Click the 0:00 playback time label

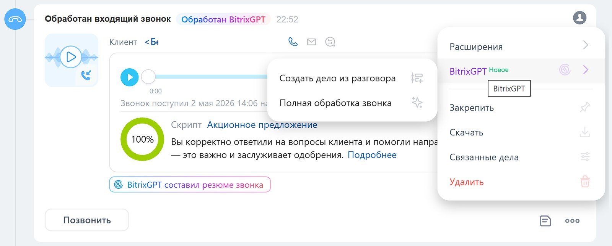pyautogui.click(x=155, y=91)
